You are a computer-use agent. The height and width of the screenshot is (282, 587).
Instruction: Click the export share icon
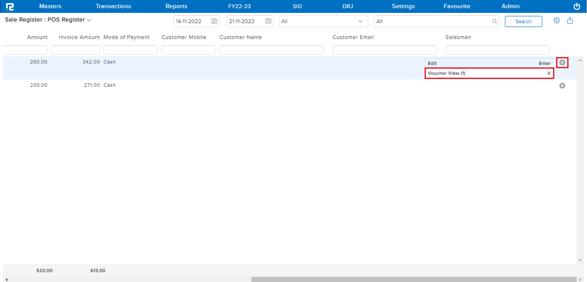(x=570, y=21)
